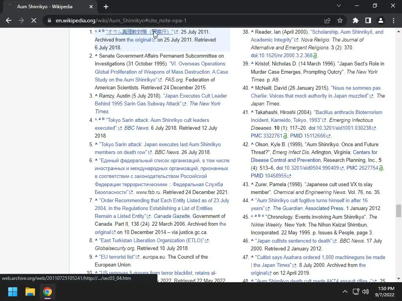Viewport: 402px width, 301px height.
Task: Open File Explorer from the taskbar
Action: 30,292
